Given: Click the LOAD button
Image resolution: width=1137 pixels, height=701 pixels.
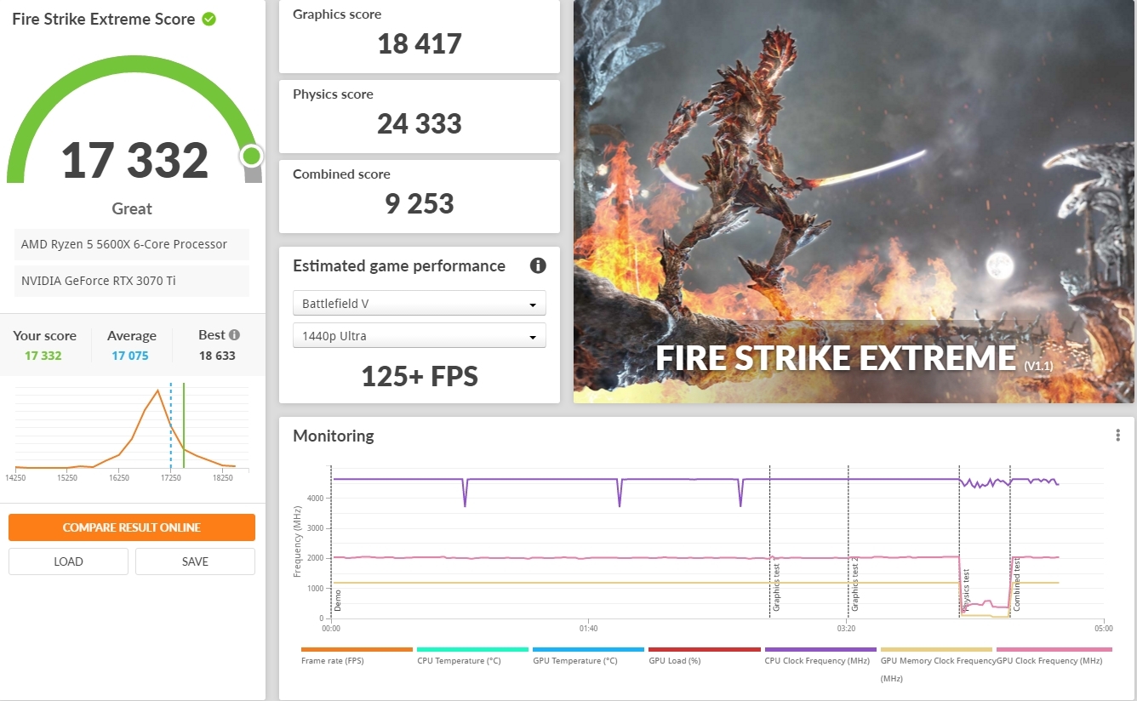Looking at the screenshot, I should click(68, 561).
